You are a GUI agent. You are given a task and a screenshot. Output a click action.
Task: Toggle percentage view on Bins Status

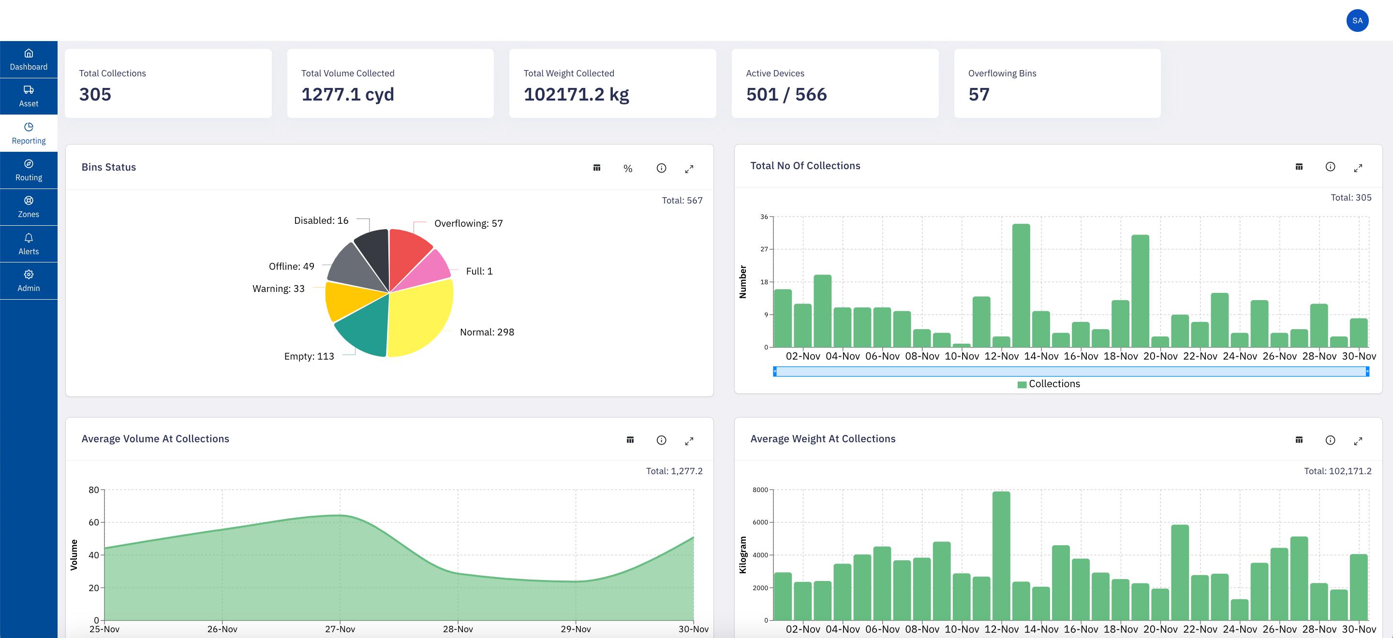pos(628,169)
